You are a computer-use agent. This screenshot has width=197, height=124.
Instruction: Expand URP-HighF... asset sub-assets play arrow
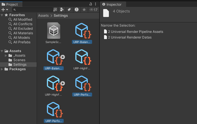pos(63,83)
